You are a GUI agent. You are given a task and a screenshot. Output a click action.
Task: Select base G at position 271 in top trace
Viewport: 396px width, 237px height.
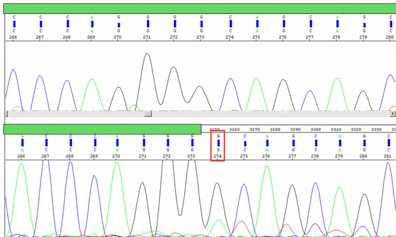[x=148, y=17]
